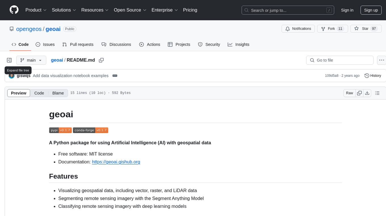Switch to the Projects tab
This screenshot has width=386, height=216.
[179, 44]
